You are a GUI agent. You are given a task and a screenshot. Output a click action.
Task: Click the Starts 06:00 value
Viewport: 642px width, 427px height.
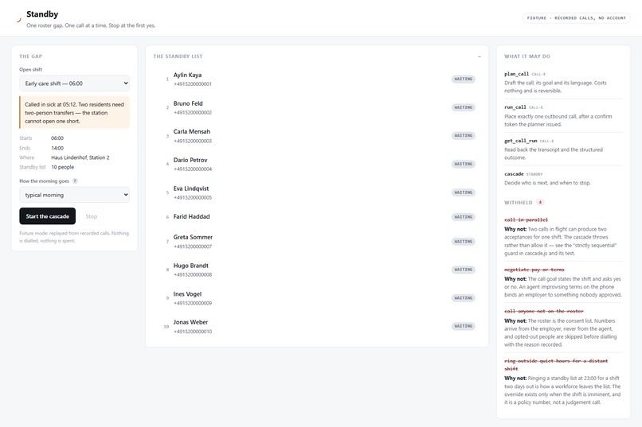[x=57, y=138]
